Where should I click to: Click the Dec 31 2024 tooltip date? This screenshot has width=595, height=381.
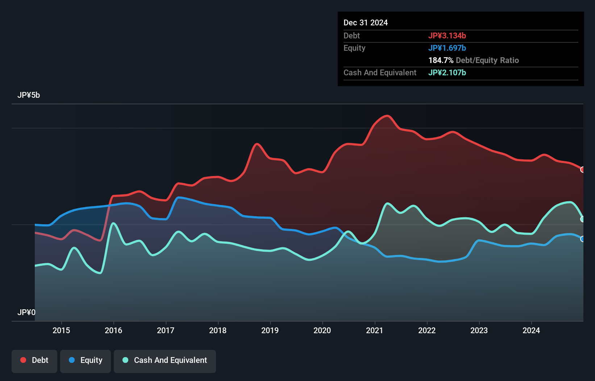(366, 22)
